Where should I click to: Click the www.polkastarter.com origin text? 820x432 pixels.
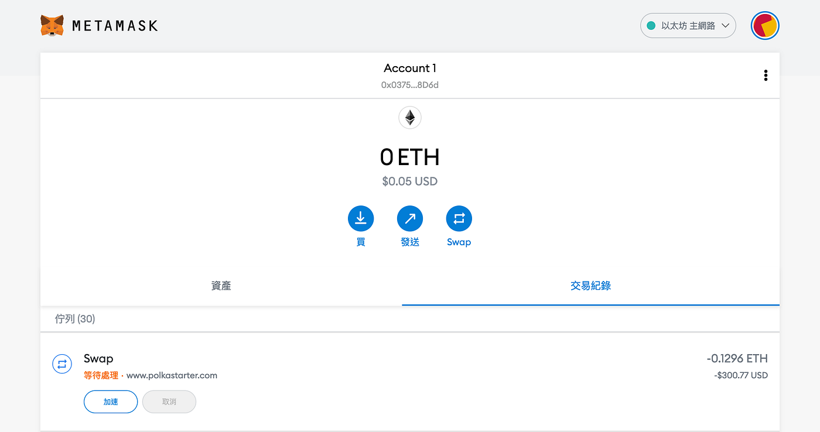point(172,375)
